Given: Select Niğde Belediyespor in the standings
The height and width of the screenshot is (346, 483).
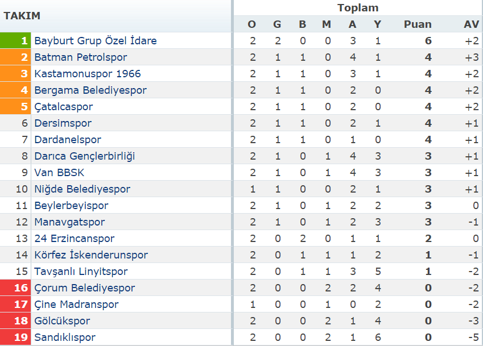Looking at the screenshot, I should 82,189.
